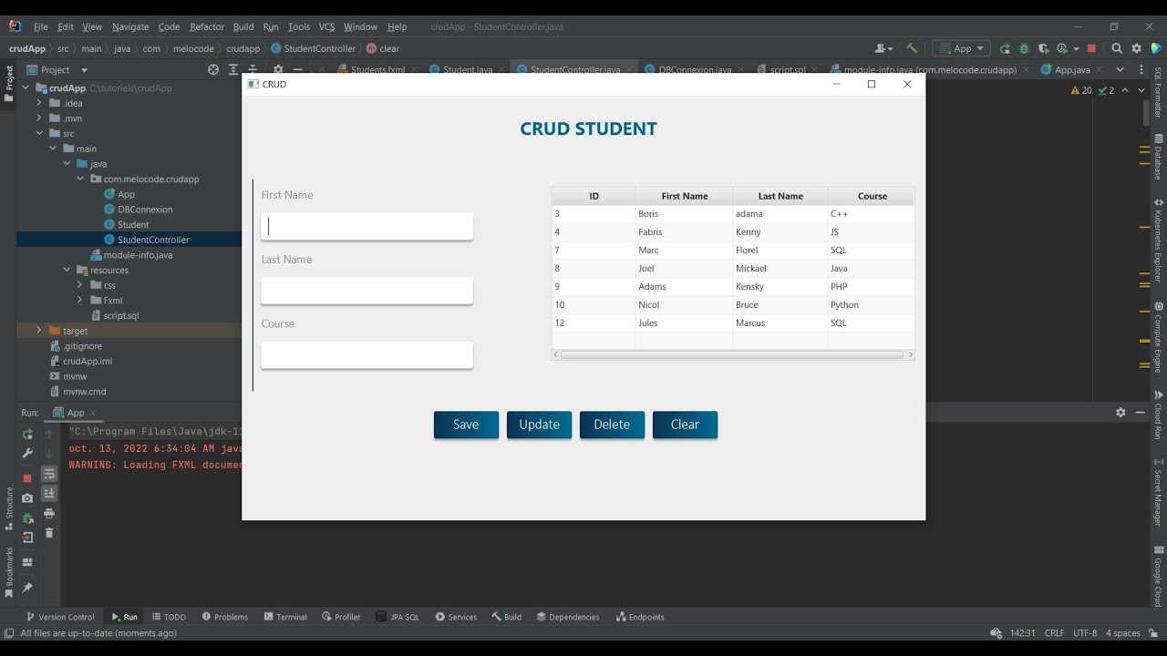Open the editor tabs more options icon
1167x656 pixels.
1143,69
